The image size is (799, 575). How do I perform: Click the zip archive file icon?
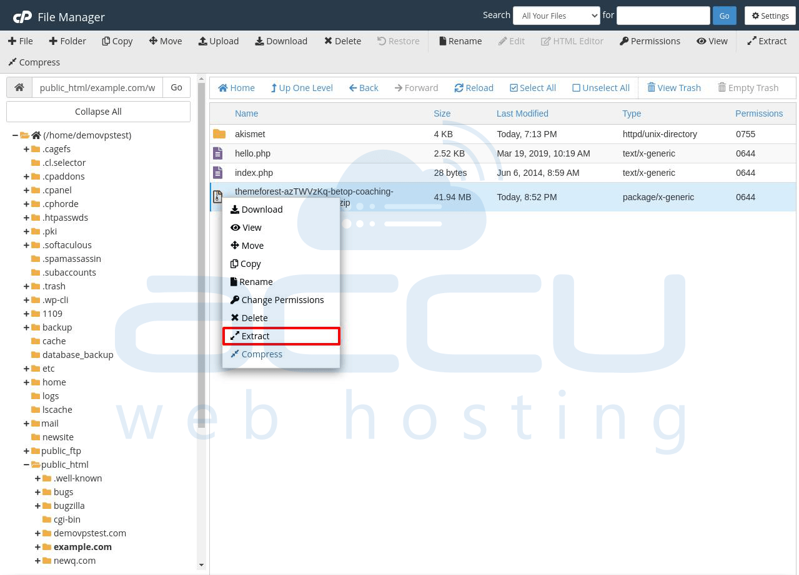tap(217, 197)
